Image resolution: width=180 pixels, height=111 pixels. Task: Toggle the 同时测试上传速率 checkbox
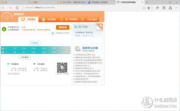(53, 33)
